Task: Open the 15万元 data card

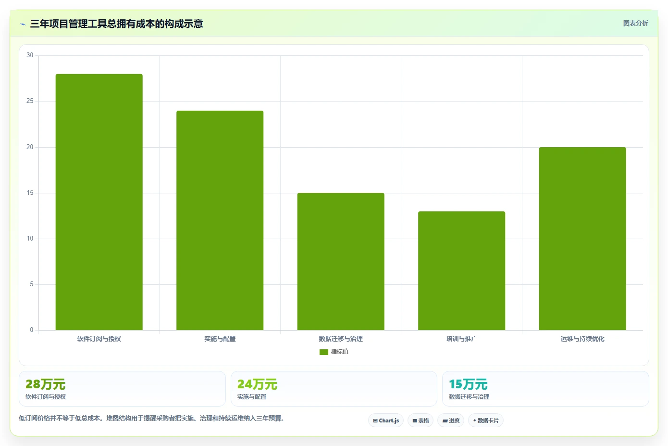Action: point(545,389)
